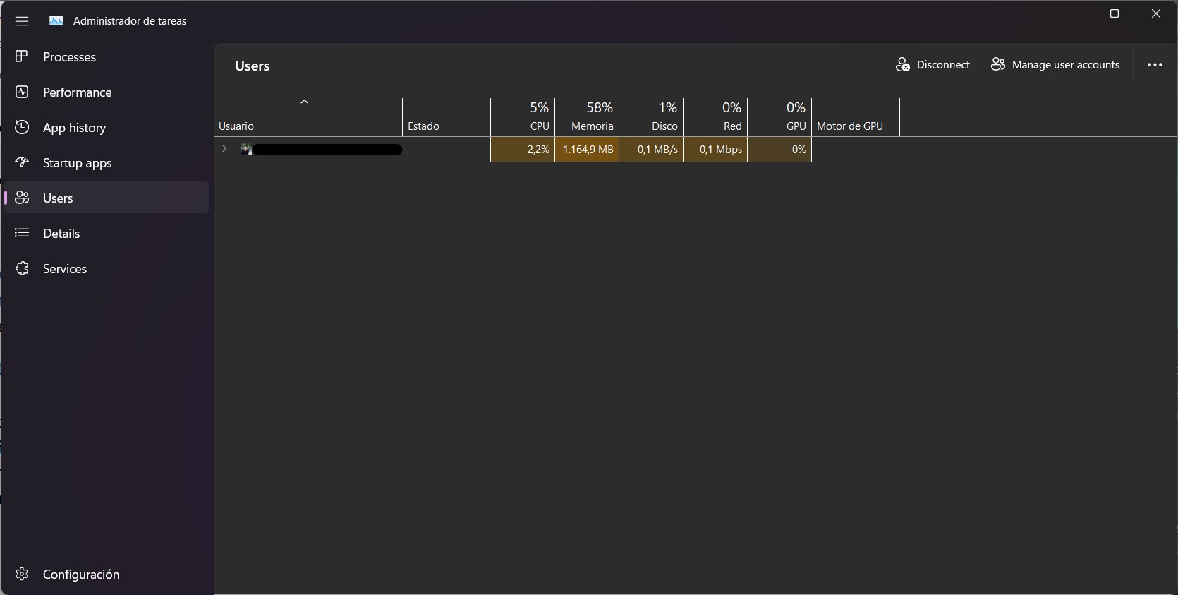Image resolution: width=1178 pixels, height=595 pixels.
Task: Click the Startup apps gauge icon
Action: (x=22, y=162)
